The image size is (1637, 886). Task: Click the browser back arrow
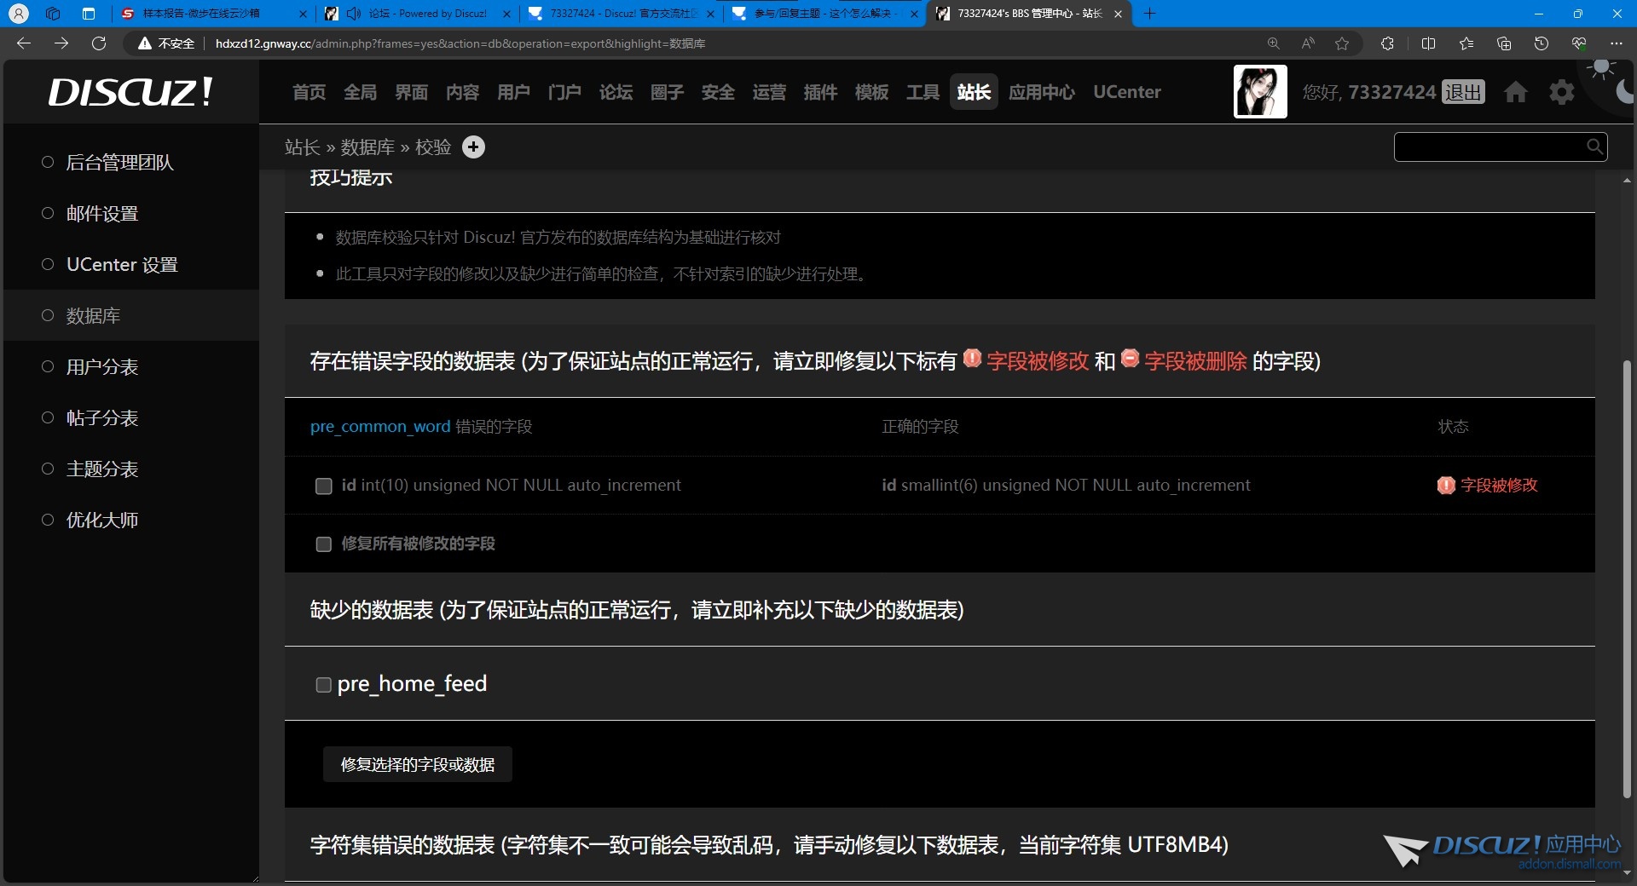click(24, 43)
